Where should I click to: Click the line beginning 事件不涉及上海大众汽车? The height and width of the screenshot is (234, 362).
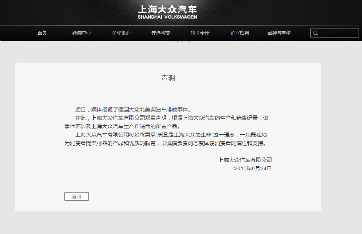122,126
